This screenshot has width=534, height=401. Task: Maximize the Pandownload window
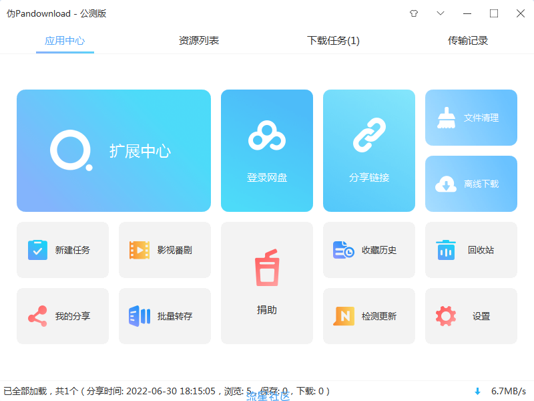click(x=494, y=13)
